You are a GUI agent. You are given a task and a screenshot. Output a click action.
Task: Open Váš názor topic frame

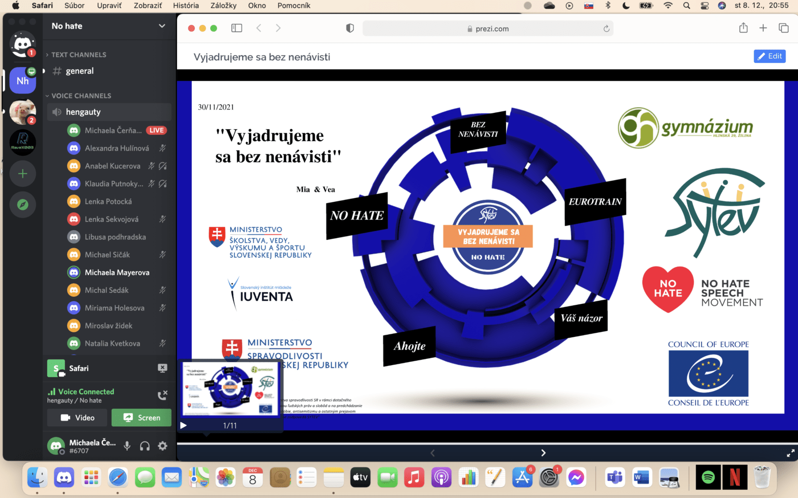pyautogui.click(x=581, y=318)
